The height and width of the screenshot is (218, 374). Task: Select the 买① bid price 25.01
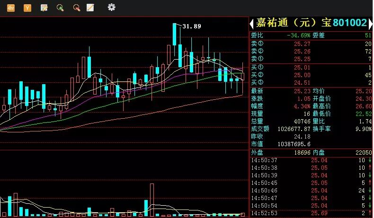(302, 68)
